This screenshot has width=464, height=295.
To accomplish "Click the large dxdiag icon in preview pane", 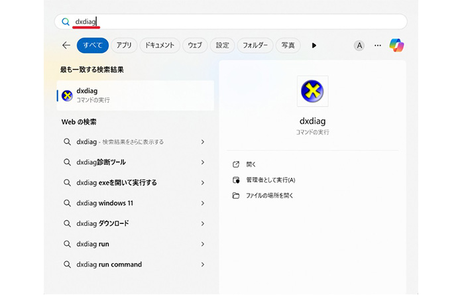I will click(313, 91).
